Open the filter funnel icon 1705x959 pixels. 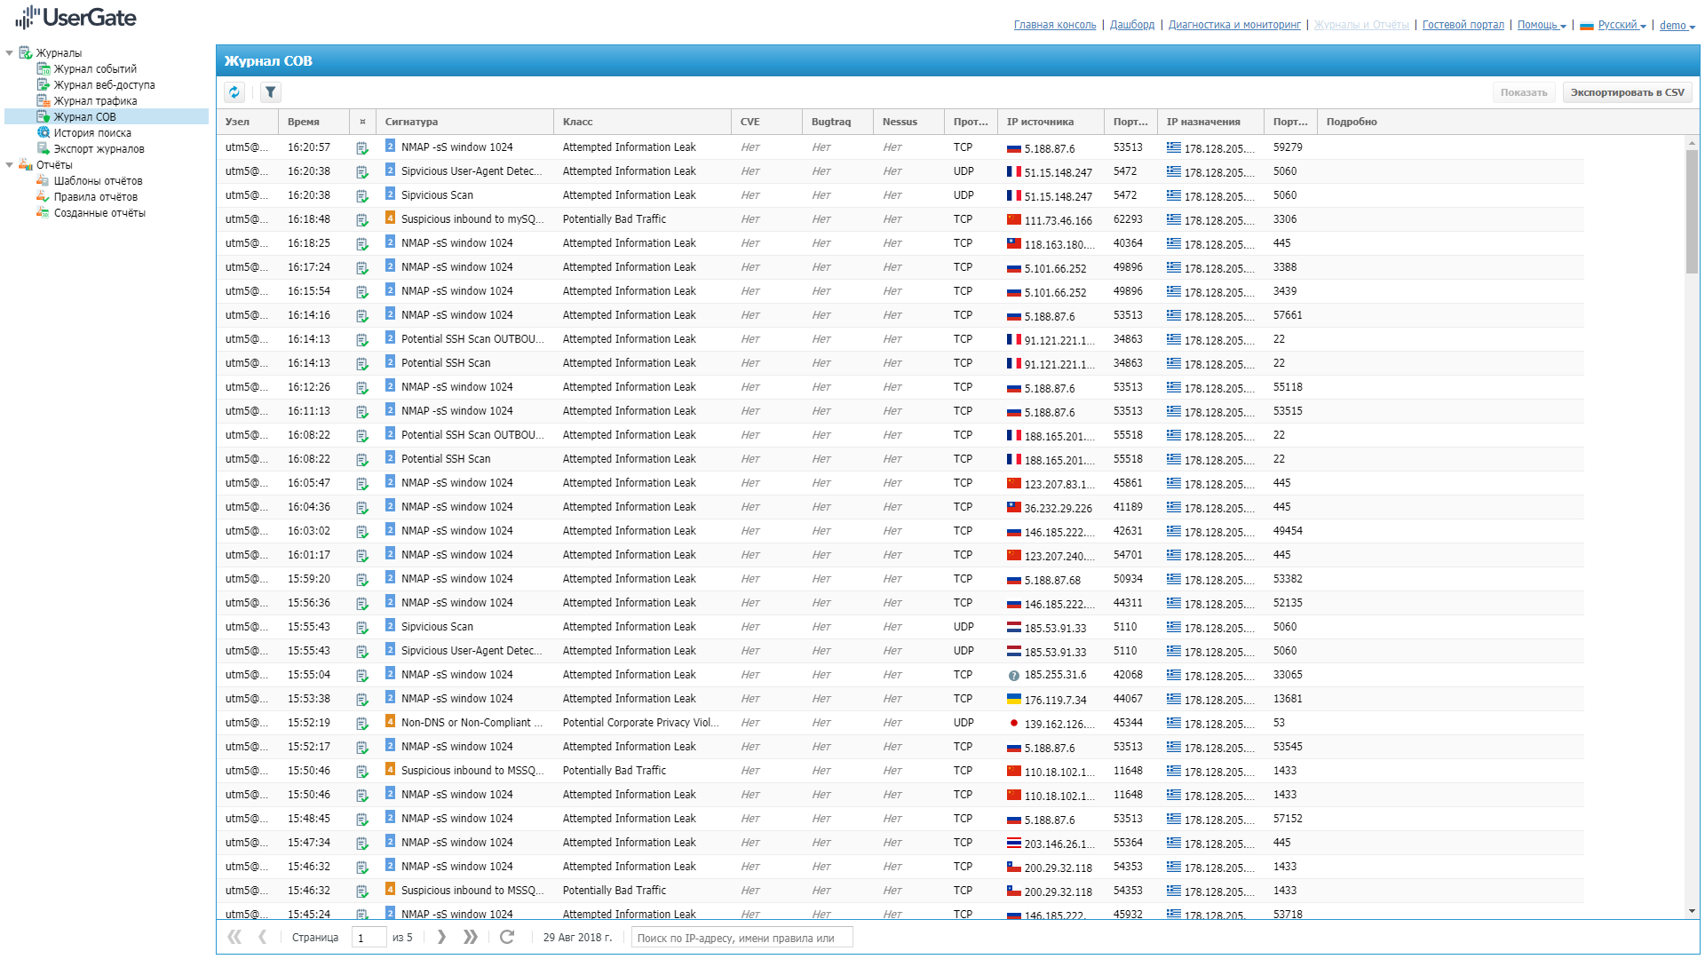(x=271, y=92)
